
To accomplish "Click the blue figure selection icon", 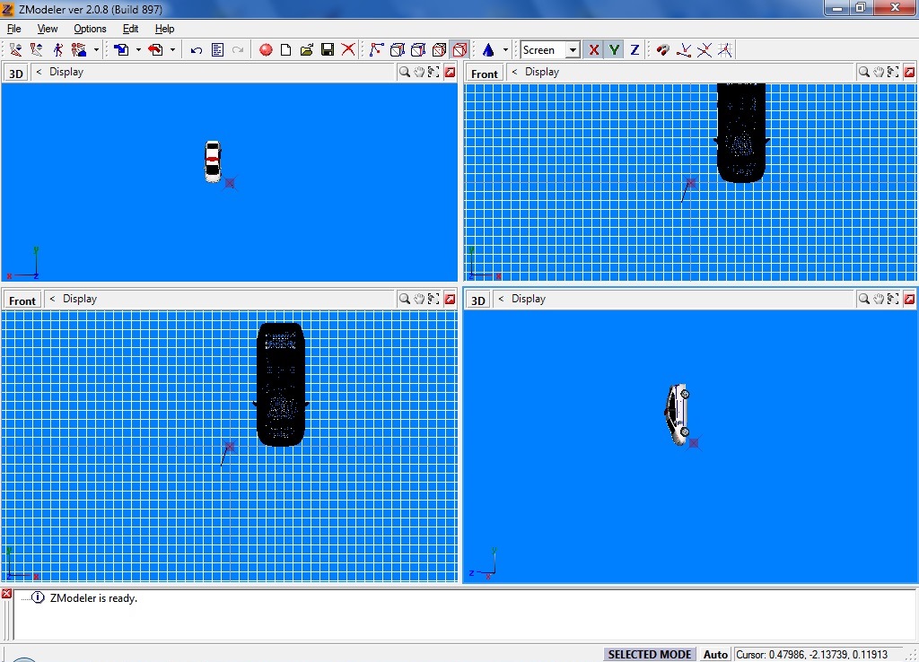I will pyautogui.click(x=57, y=50).
